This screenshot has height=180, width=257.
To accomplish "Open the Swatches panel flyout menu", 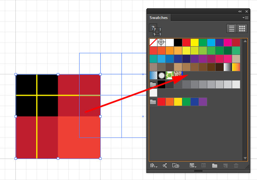I will [x=245, y=18].
